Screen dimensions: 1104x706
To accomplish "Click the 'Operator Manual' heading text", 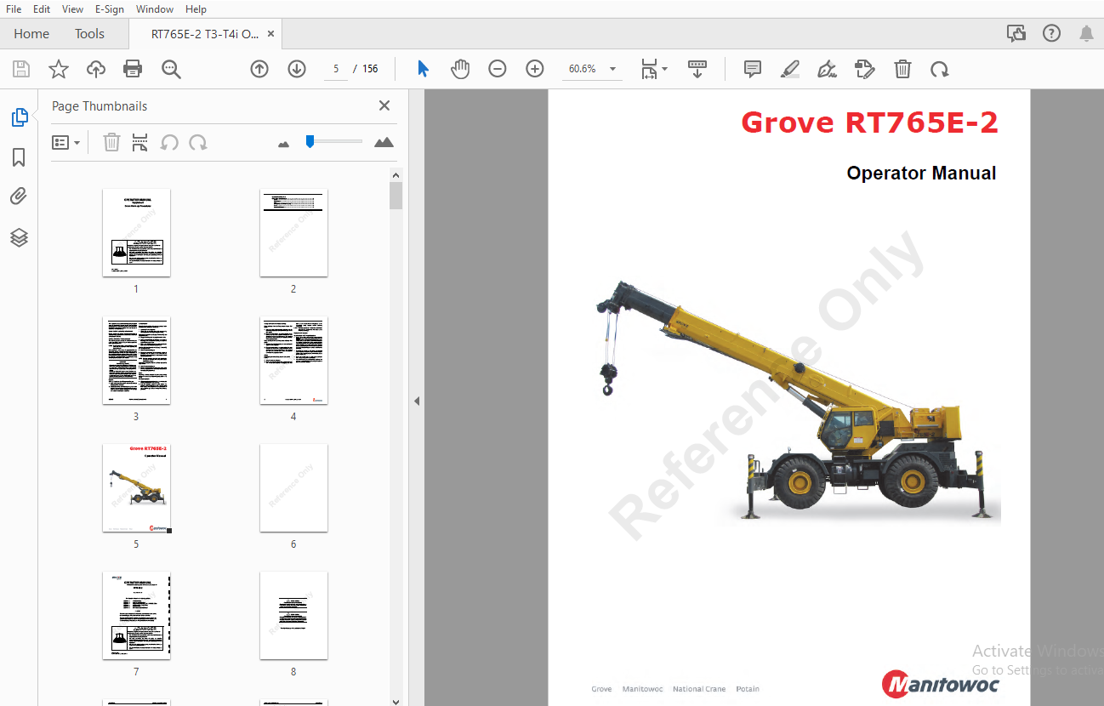I will coord(921,174).
